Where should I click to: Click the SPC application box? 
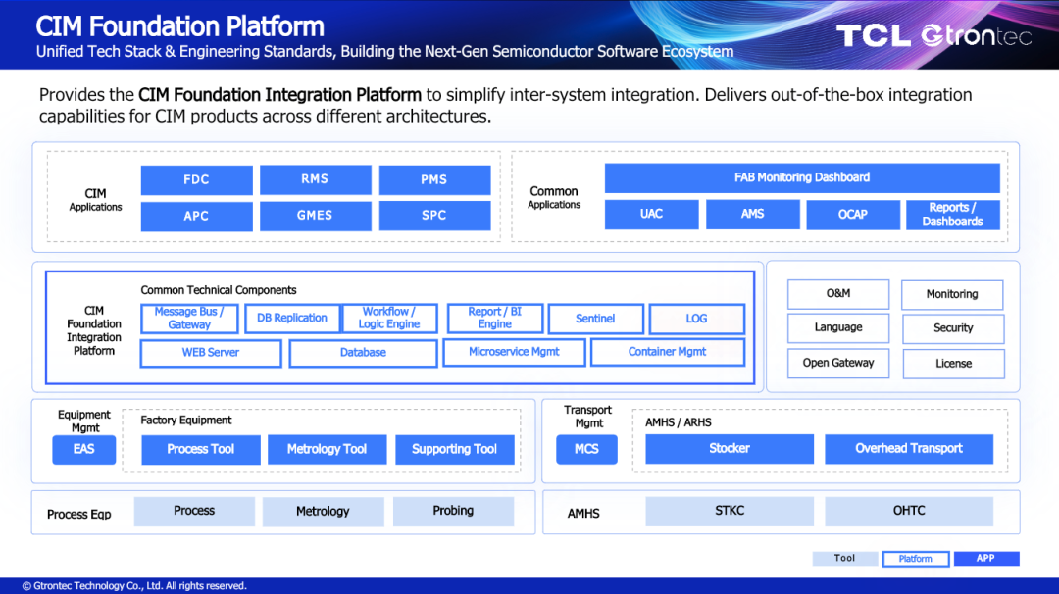(434, 216)
